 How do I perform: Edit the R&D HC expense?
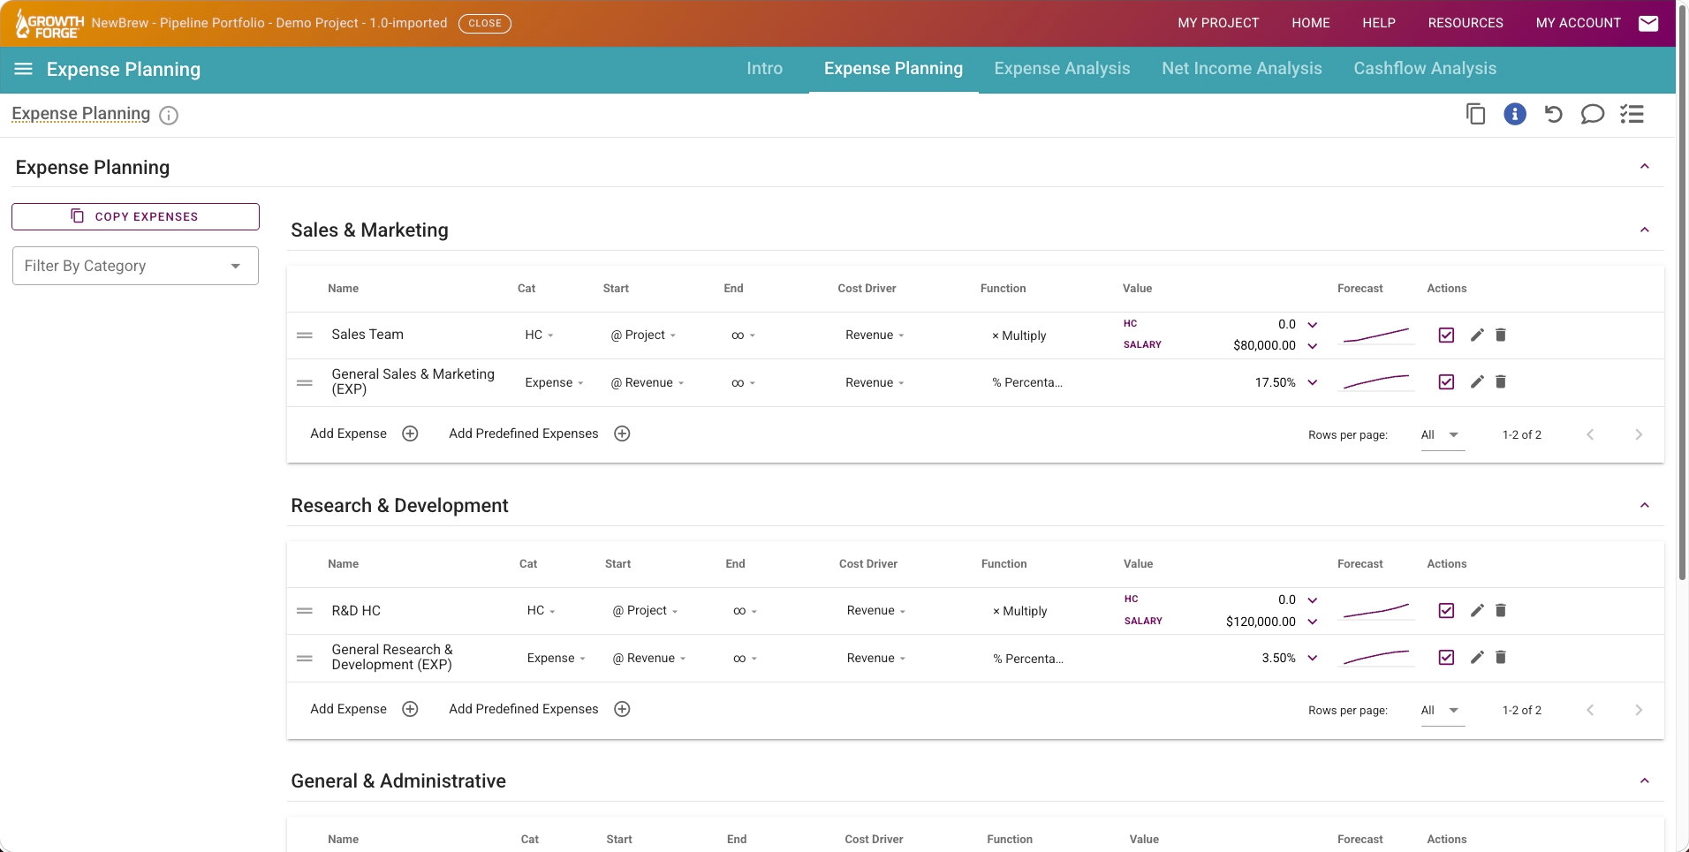(1477, 610)
